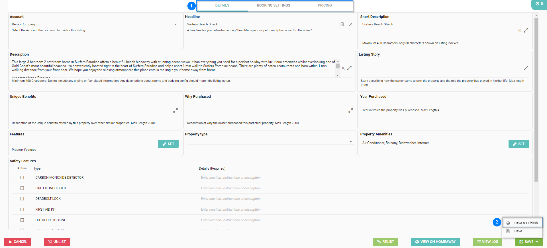This screenshot has width=547, height=248.
Task: Switch to the Booking Settings tab
Action: [273, 5]
